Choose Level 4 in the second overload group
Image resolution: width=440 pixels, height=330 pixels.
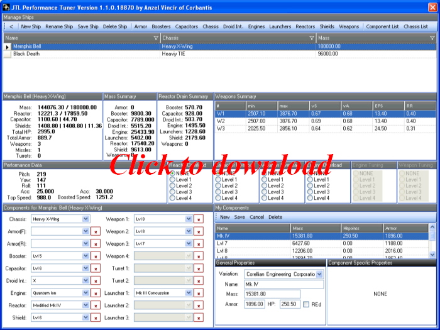(218, 198)
